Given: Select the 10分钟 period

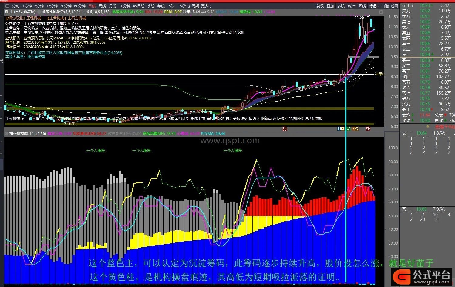Looking at the screenshot, I should pos(125,6).
